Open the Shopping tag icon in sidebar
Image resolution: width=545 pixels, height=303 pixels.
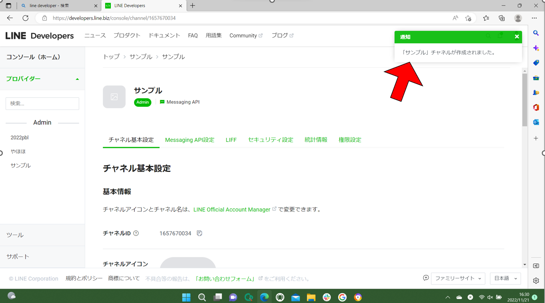[x=536, y=63]
